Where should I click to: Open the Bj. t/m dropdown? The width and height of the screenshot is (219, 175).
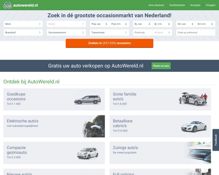pyautogui.click(x=163, y=24)
